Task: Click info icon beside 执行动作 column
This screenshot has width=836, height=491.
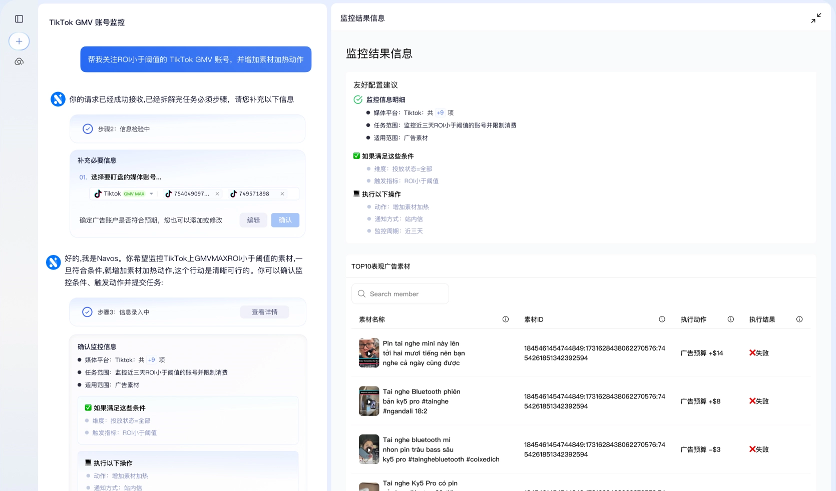Action: [730, 319]
